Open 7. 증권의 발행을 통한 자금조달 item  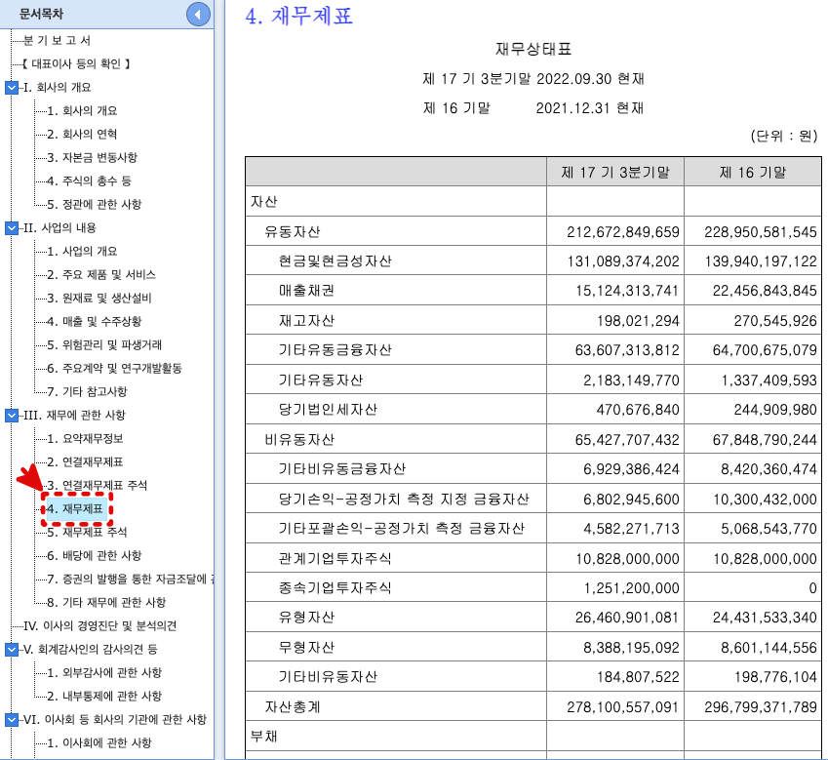(x=130, y=580)
